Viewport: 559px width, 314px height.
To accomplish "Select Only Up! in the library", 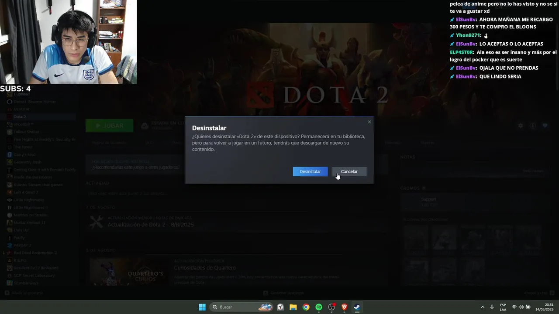I will [21, 230].
